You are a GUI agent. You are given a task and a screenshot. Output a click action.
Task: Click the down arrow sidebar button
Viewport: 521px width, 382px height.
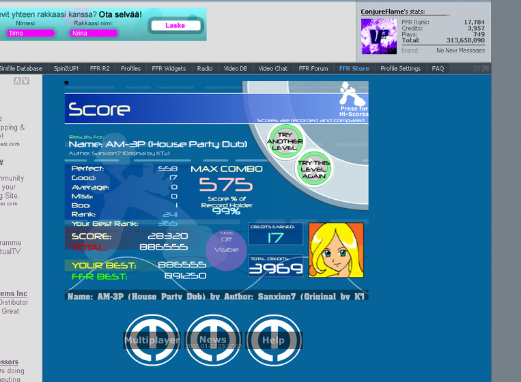25,80
